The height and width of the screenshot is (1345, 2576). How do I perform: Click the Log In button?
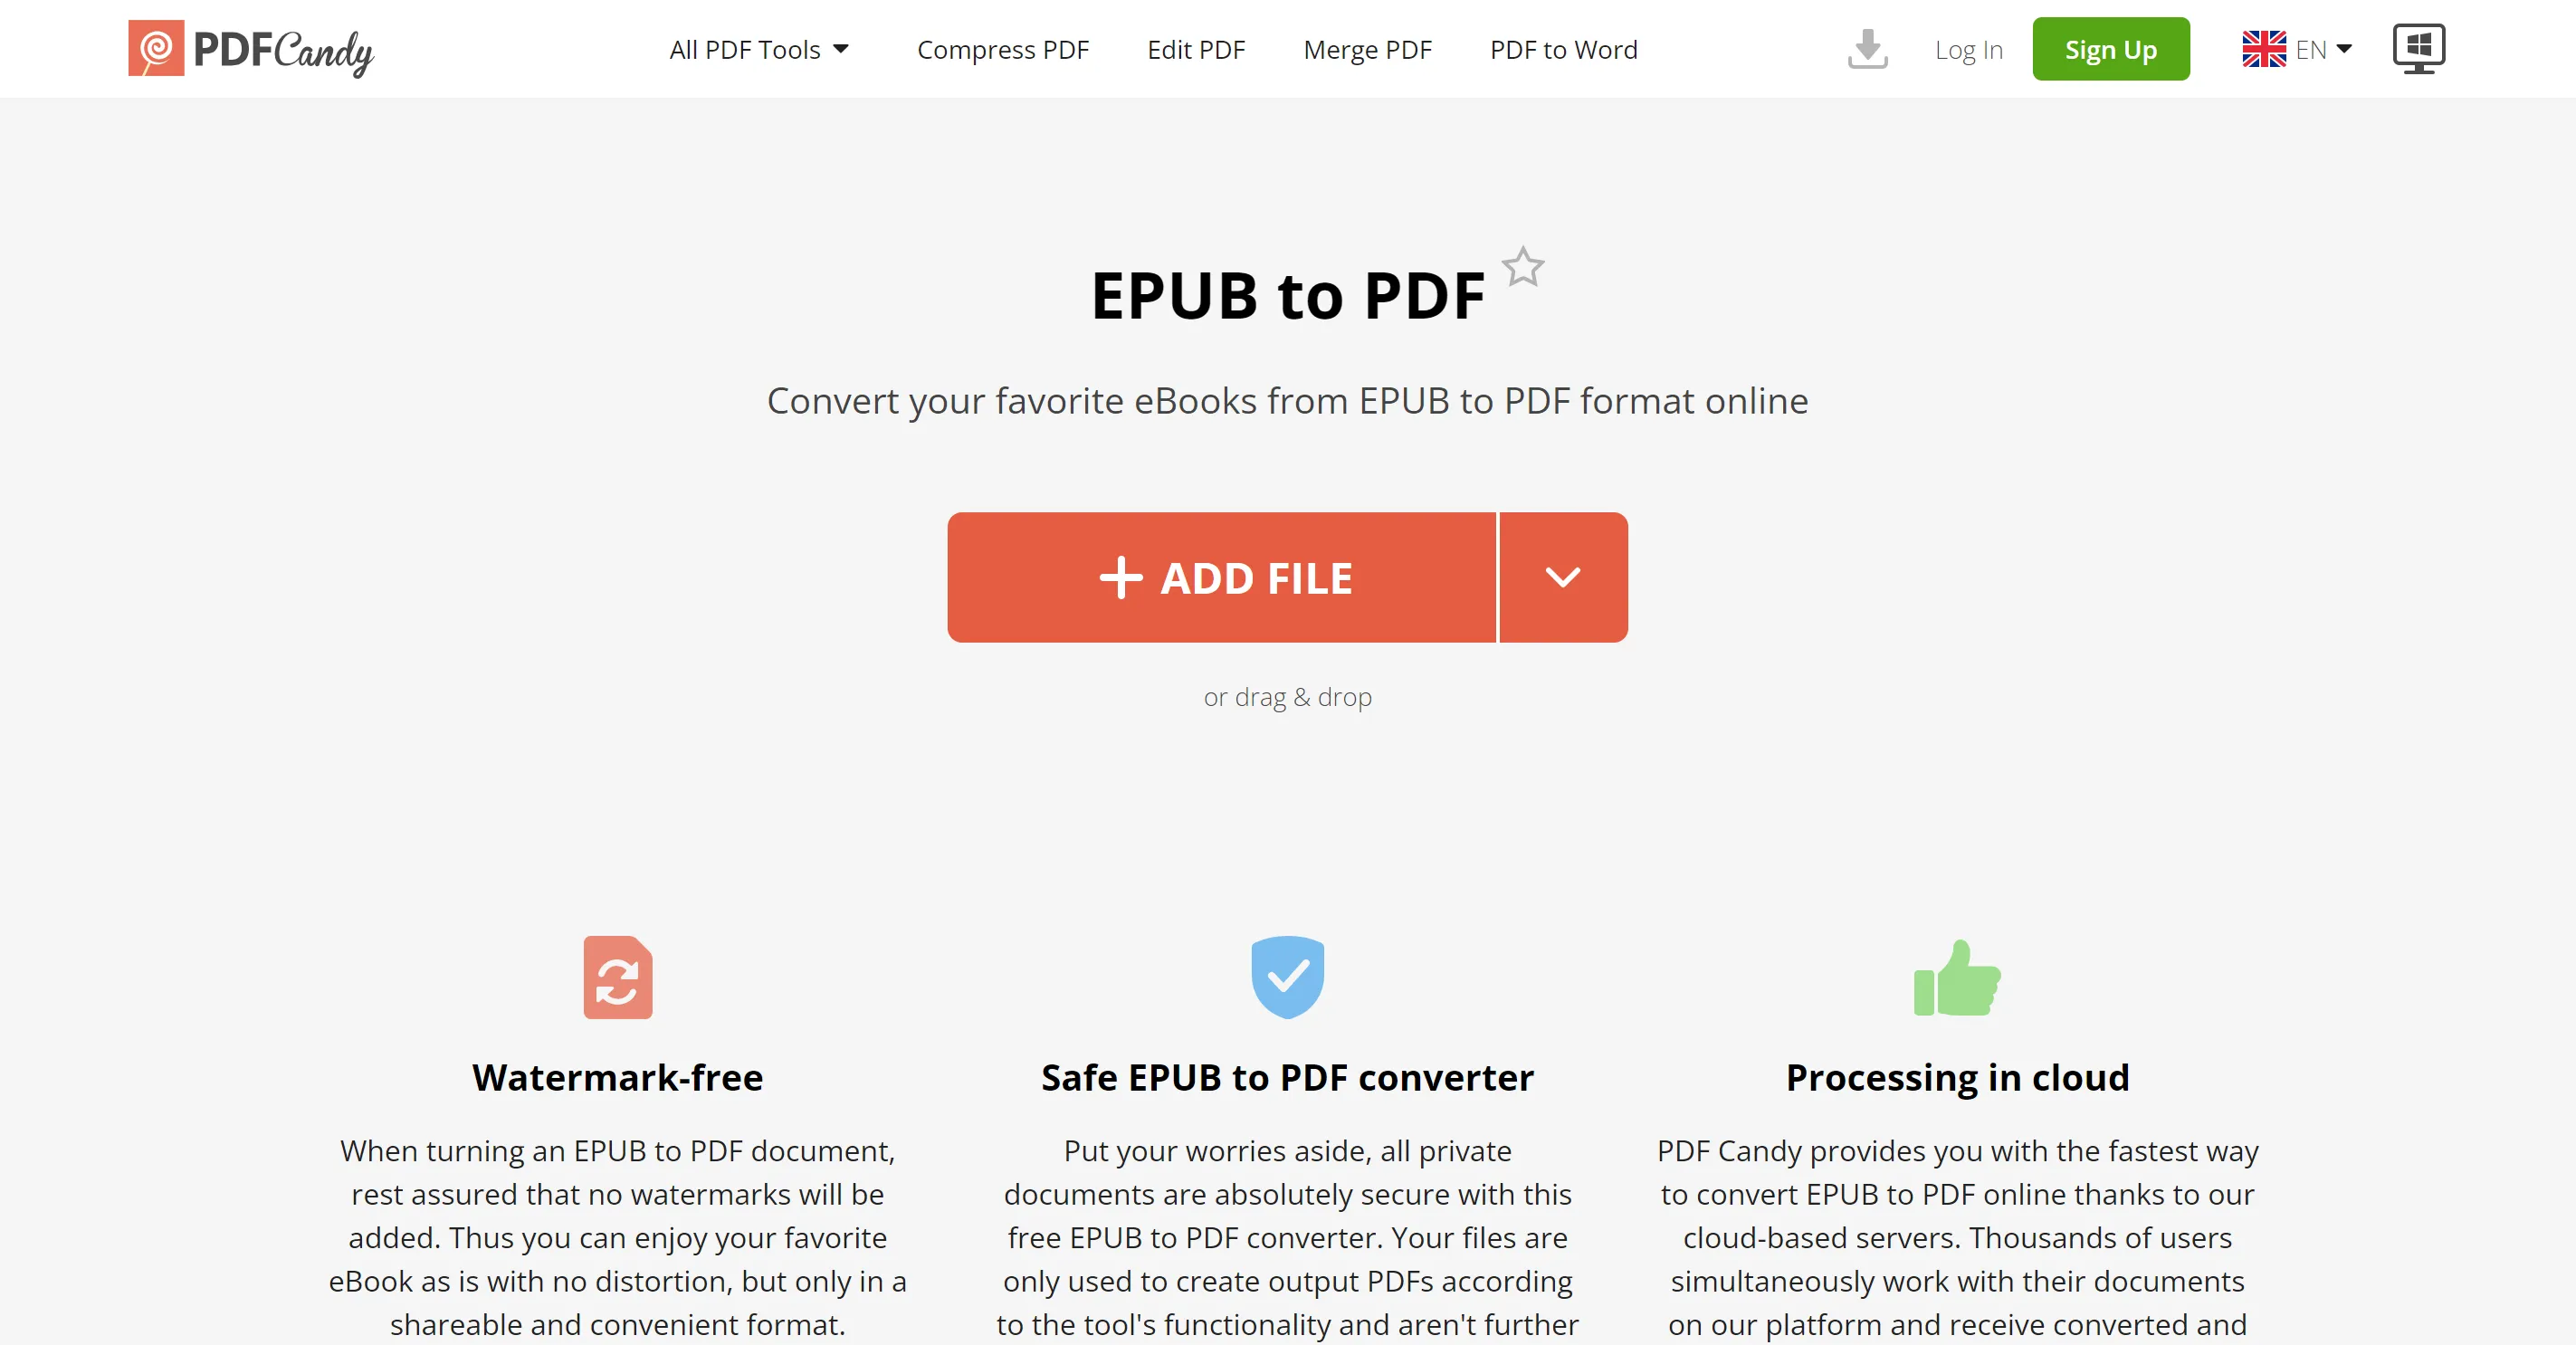click(x=1968, y=48)
